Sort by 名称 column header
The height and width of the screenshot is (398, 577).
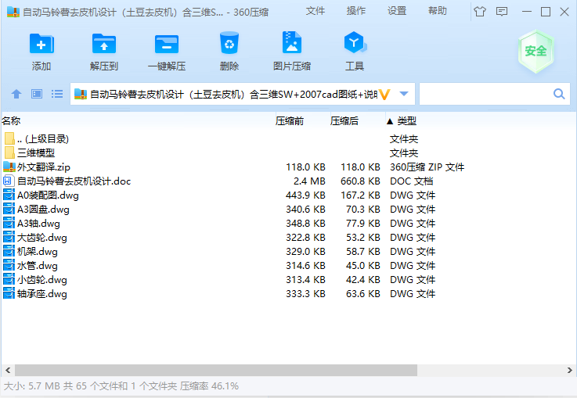click(11, 120)
